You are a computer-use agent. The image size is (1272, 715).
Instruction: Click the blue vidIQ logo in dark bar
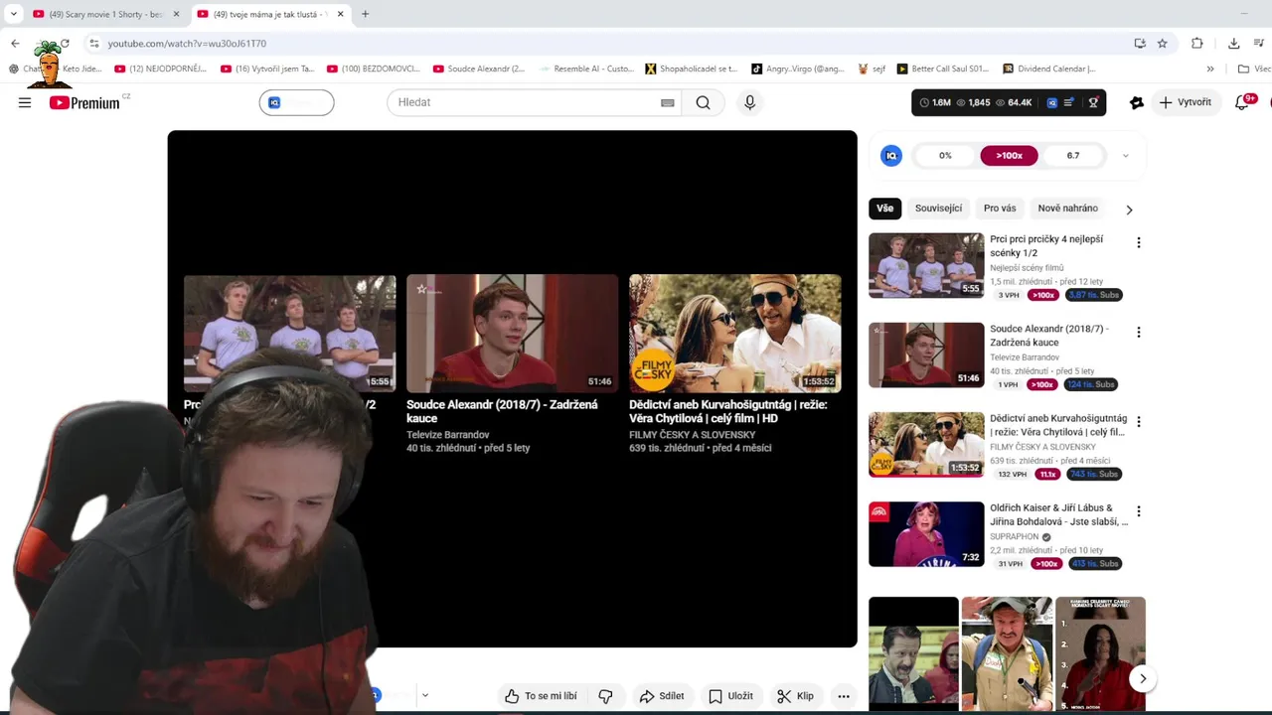[1051, 102]
